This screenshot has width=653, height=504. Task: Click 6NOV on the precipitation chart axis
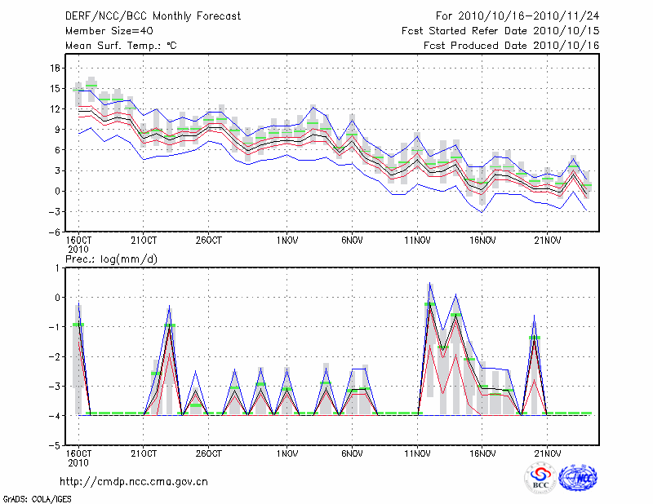(352, 453)
